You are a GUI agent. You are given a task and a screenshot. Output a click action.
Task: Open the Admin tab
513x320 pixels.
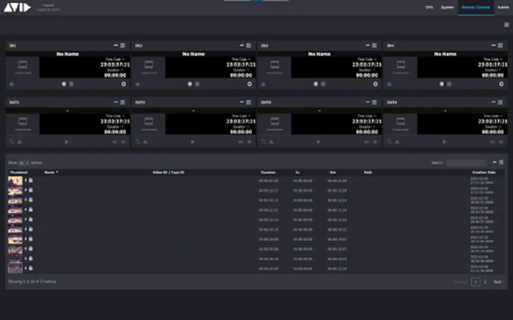point(503,7)
